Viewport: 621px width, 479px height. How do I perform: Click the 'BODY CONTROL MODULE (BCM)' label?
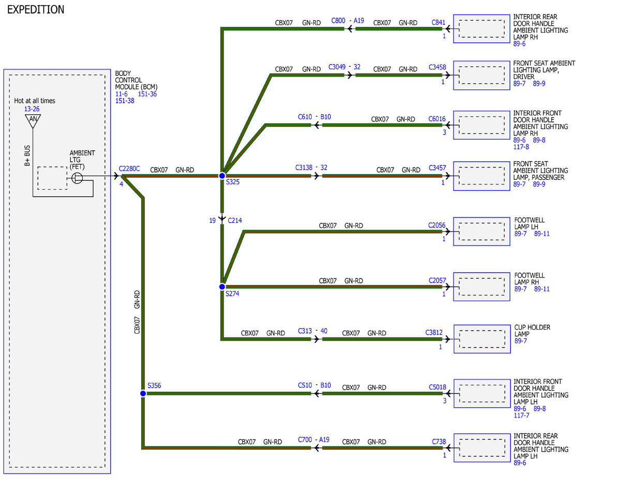pyautogui.click(x=136, y=81)
